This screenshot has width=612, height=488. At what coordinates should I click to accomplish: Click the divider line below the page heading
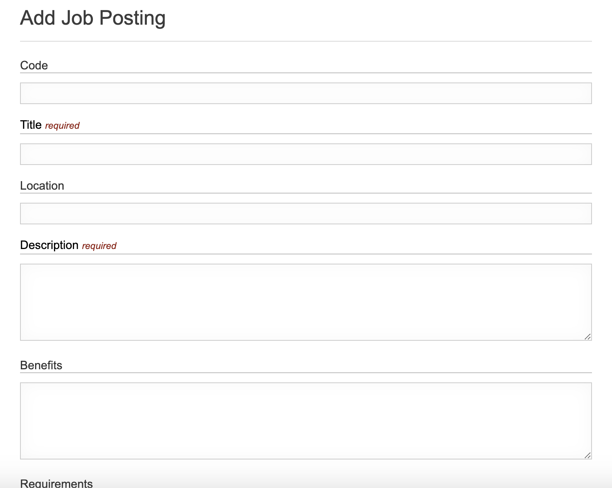[306, 41]
